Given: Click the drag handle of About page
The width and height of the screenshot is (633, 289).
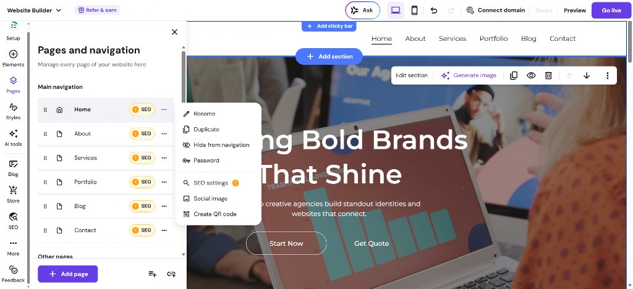Looking at the screenshot, I should pyautogui.click(x=45, y=134).
